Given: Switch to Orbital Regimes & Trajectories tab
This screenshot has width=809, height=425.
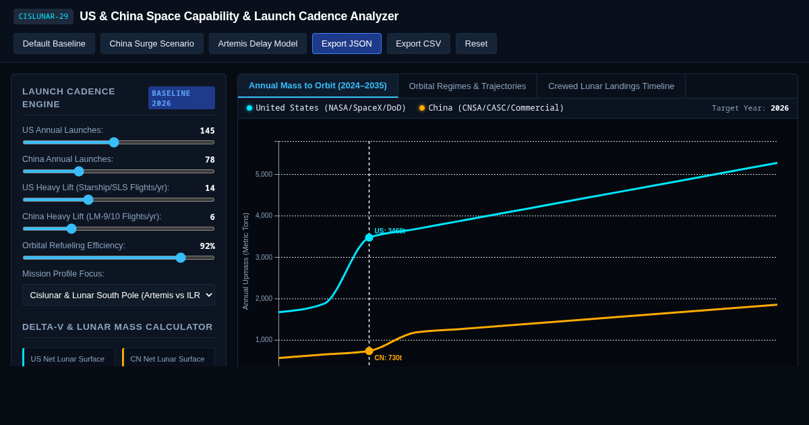Looking at the screenshot, I should pos(467,86).
